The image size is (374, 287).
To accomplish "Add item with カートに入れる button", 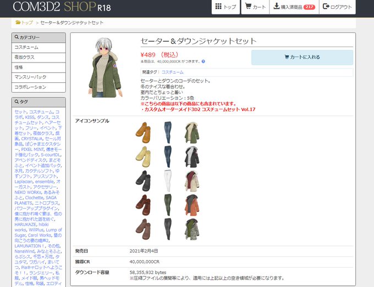I will [x=302, y=57].
